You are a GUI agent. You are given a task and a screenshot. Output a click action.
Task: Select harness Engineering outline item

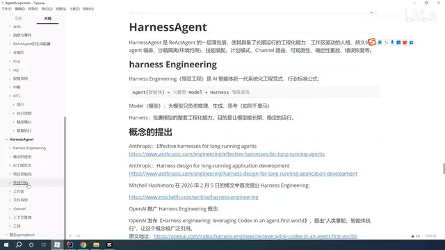tap(29, 148)
